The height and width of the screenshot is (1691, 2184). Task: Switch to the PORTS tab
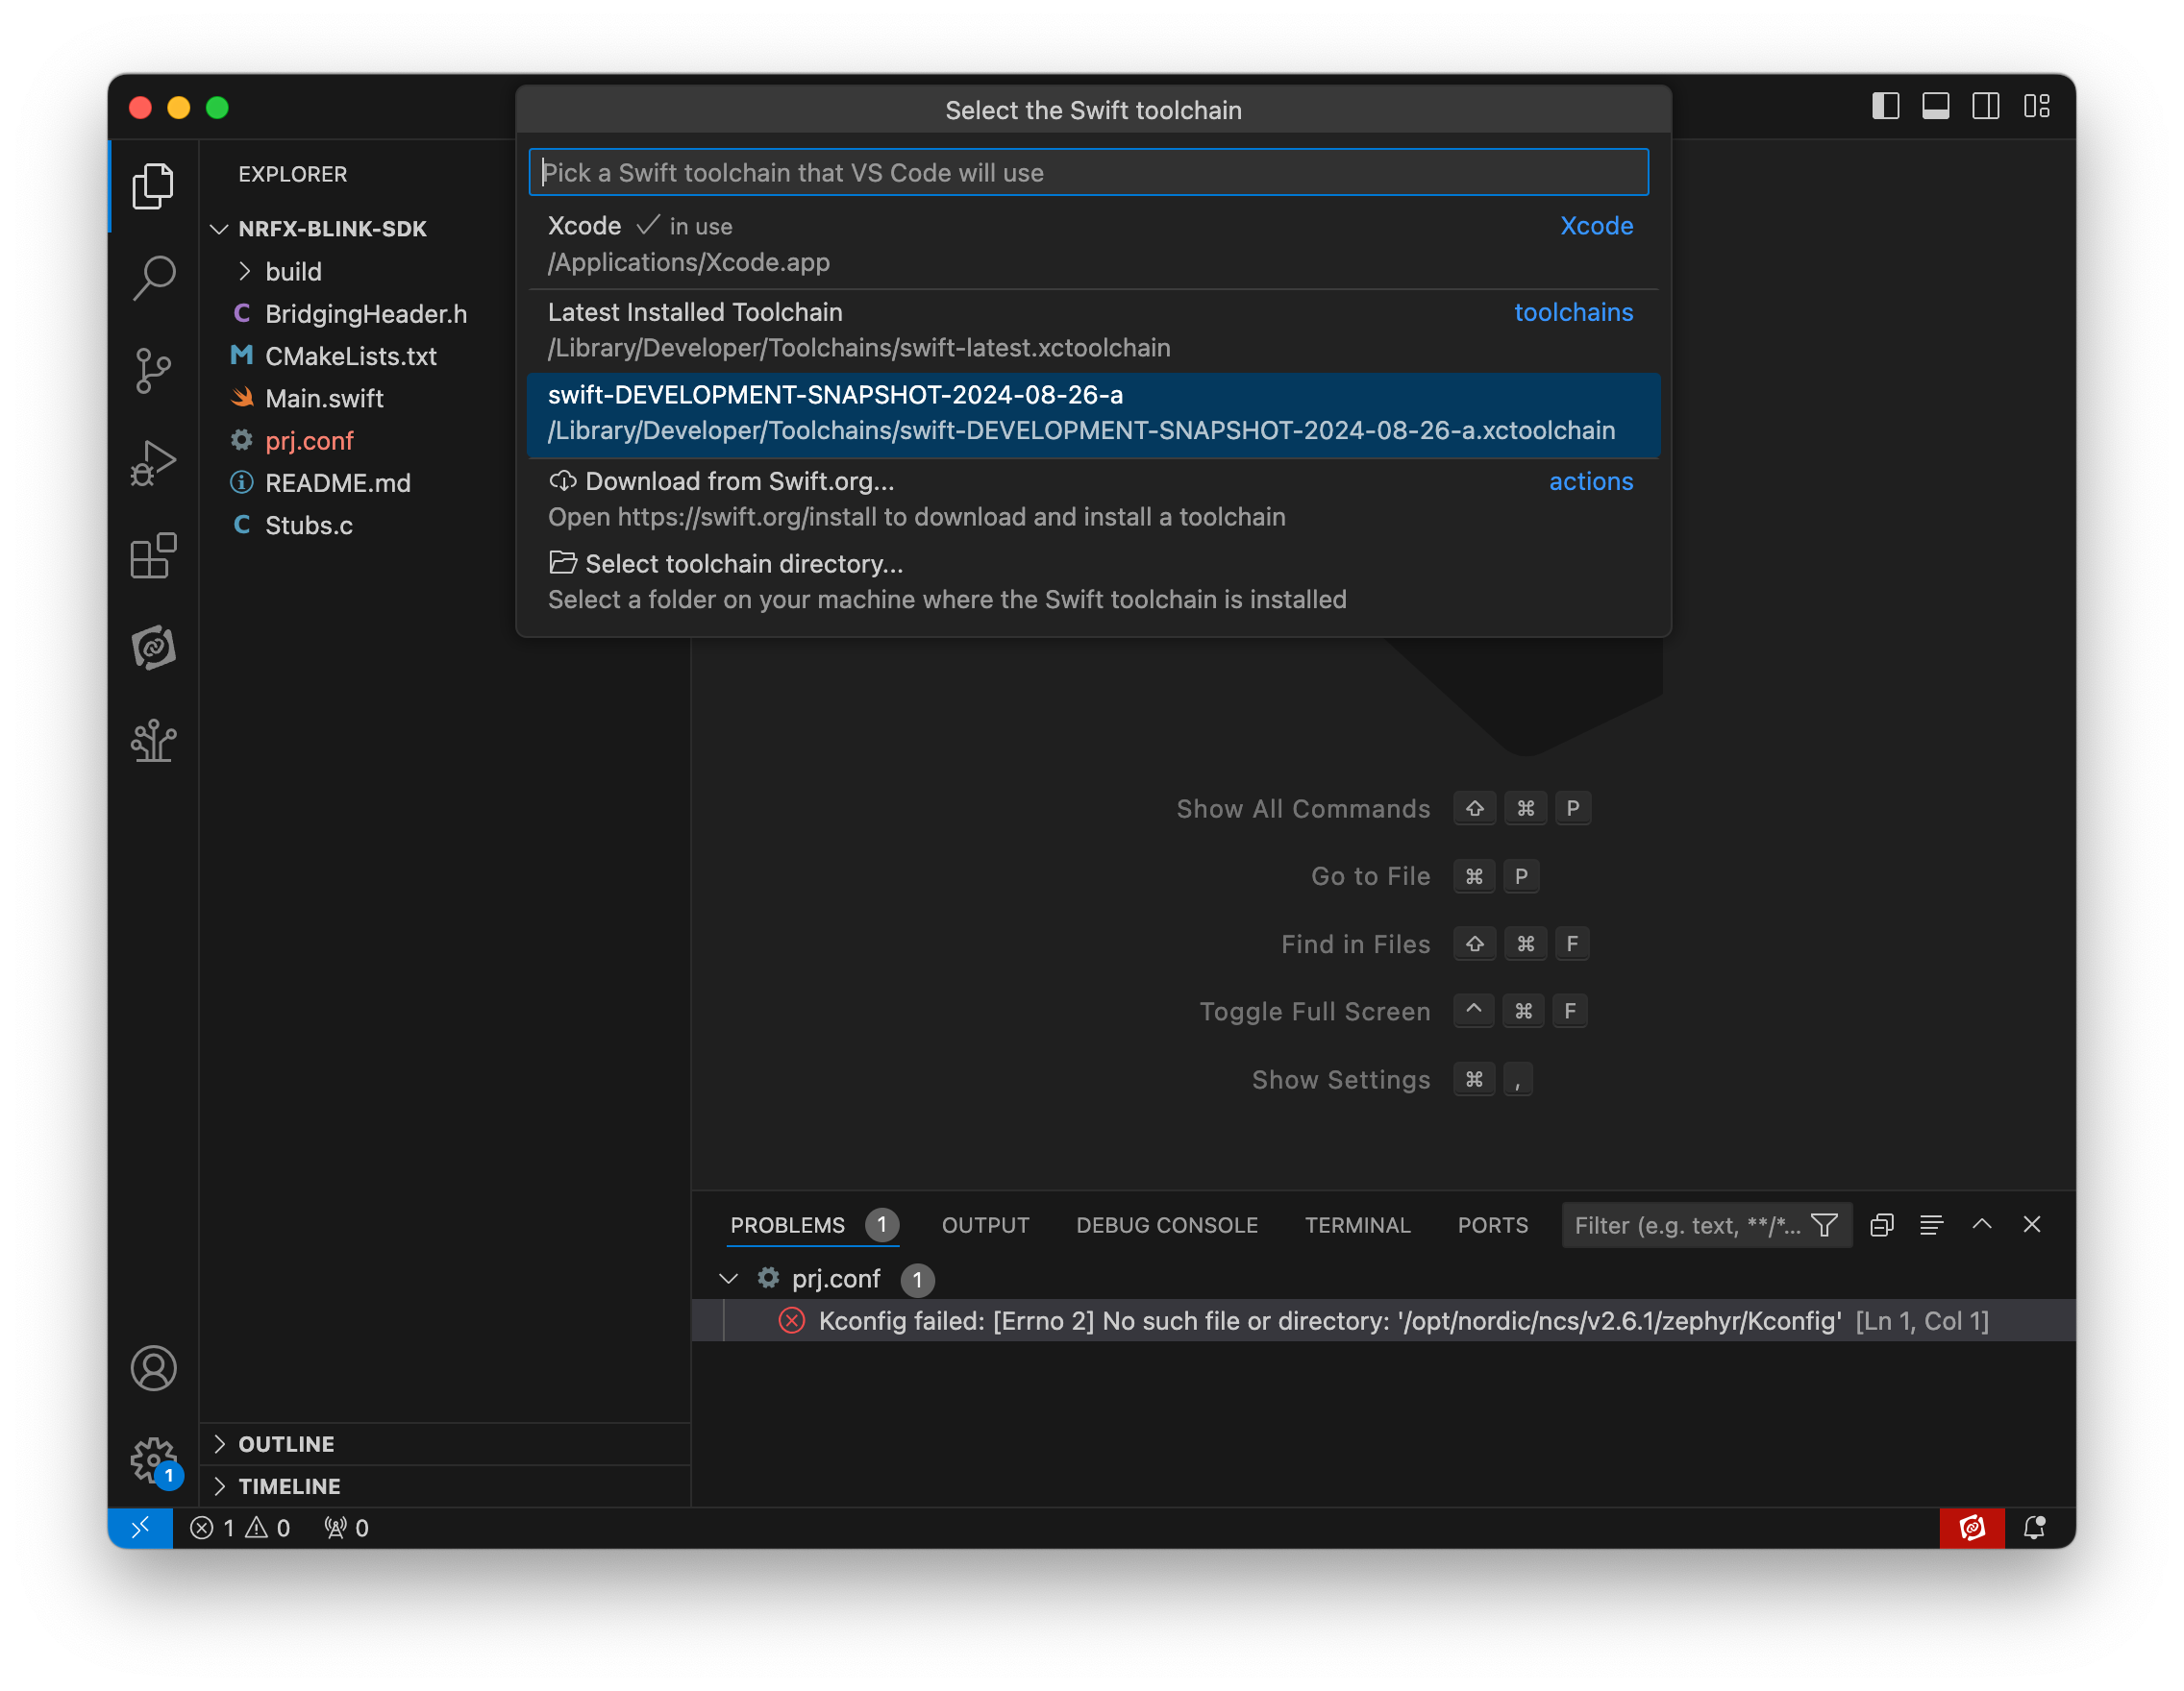tap(1492, 1225)
